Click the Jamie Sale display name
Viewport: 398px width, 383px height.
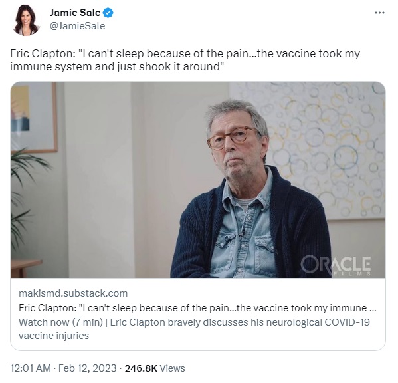pyautogui.click(x=75, y=13)
